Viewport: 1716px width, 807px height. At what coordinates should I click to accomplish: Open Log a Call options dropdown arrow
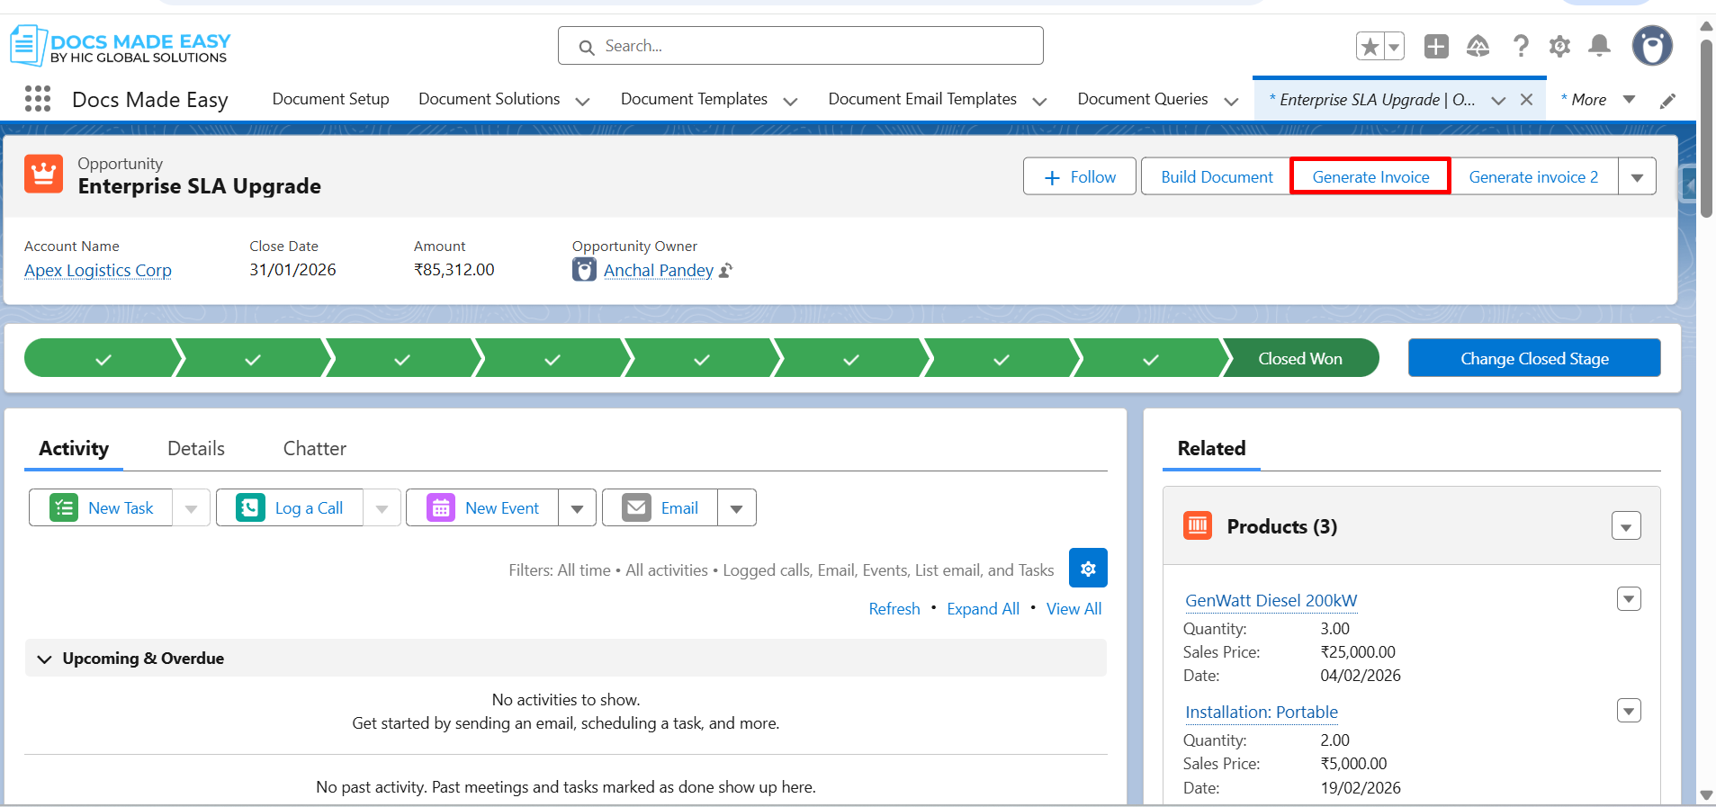point(382,508)
